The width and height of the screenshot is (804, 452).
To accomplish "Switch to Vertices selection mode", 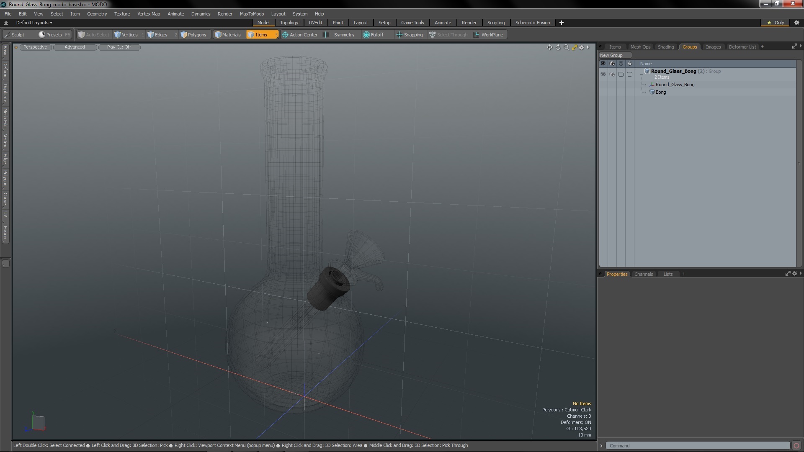I will coord(129,35).
